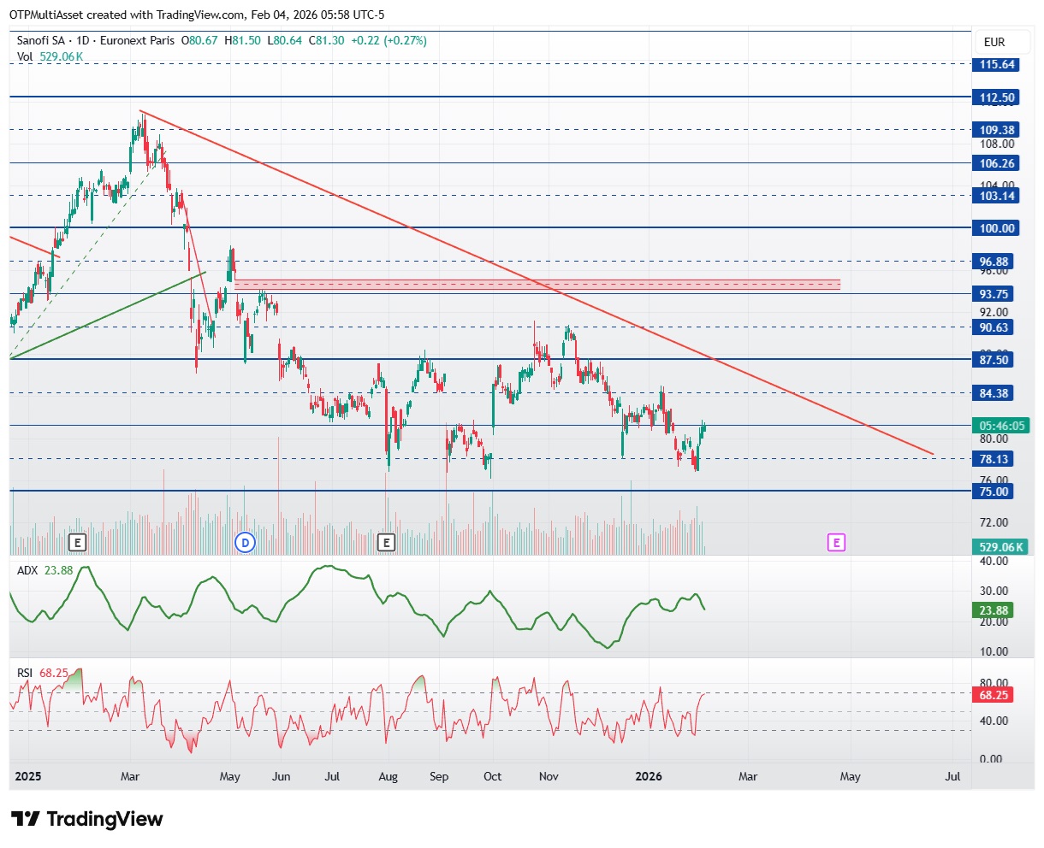Viewport: 1044px width, 848px height.
Task: Select the 103.14 price level label
Action: point(997,196)
